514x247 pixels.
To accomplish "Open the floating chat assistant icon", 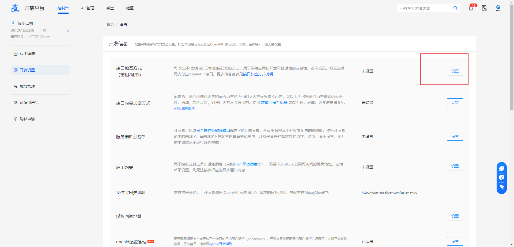I will click(x=502, y=168).
